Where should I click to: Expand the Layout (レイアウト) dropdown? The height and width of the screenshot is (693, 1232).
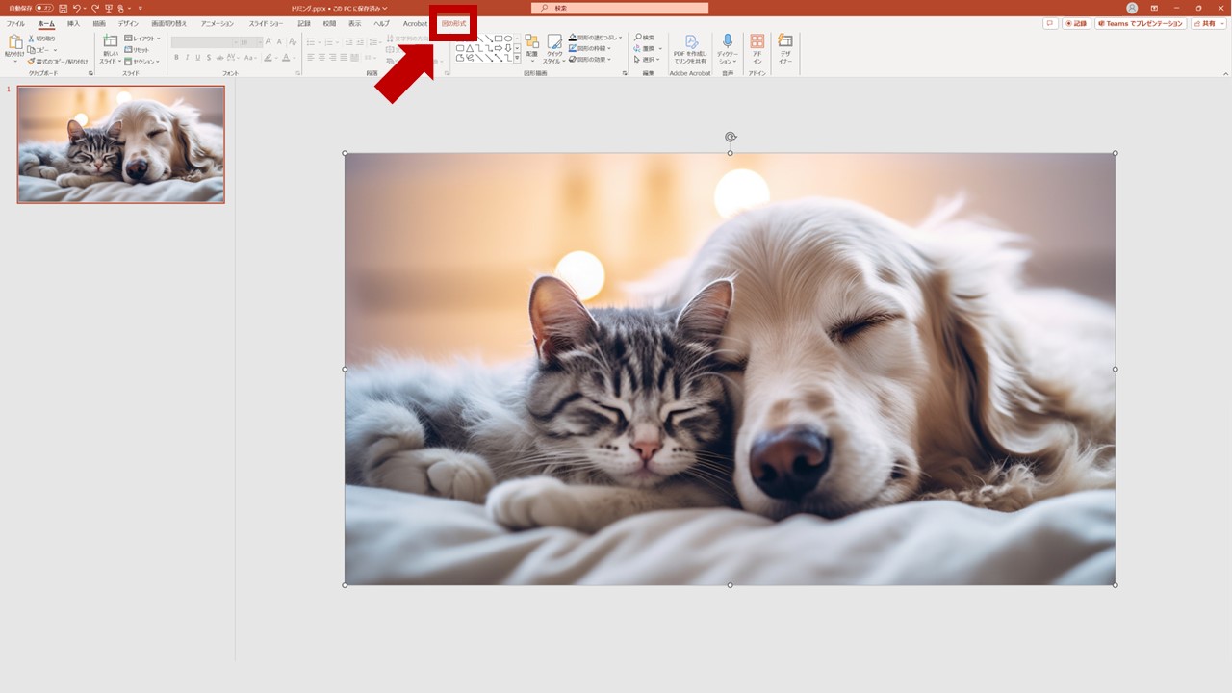click(142, 38)
